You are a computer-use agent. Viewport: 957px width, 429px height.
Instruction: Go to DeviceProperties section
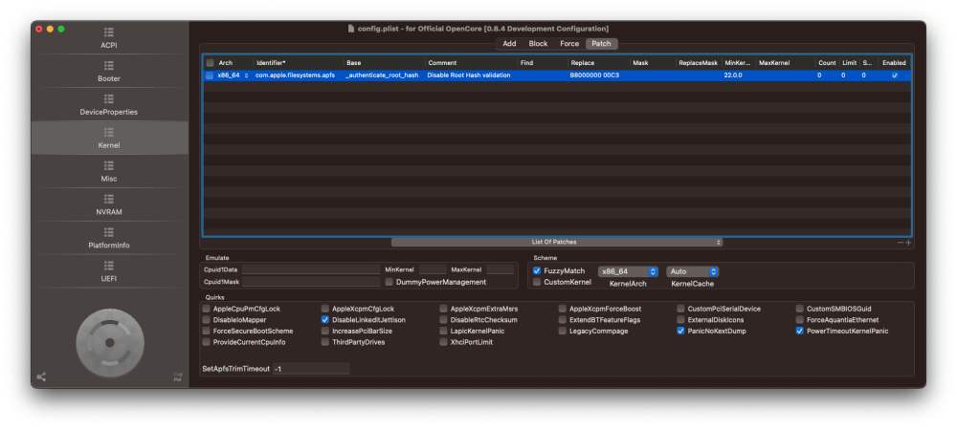pyautogui.click(x=109, y=105)
